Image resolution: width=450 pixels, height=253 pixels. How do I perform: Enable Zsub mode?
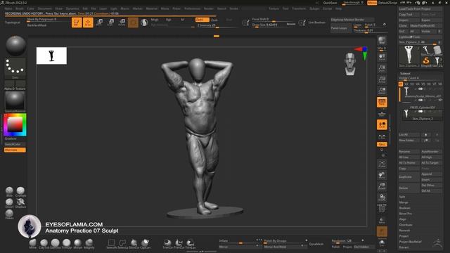tap(214, 20)
